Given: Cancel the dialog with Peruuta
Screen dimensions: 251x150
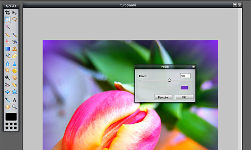Looking at the screenshot, I should pos(163,97).
